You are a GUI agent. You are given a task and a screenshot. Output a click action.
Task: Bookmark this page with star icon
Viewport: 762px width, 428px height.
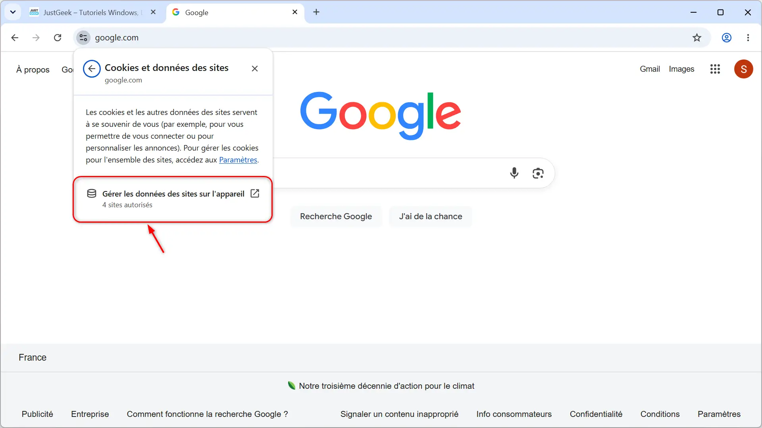click(x=697, y=38)
